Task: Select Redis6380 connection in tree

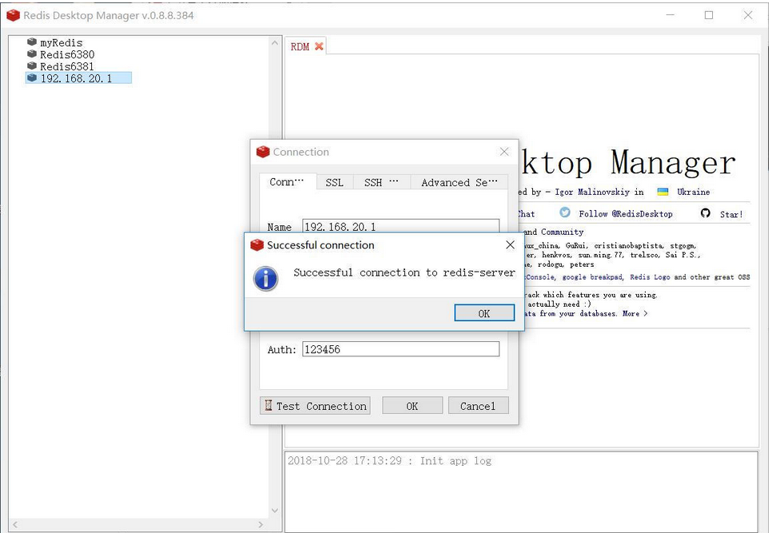Action: coord(67,54)
